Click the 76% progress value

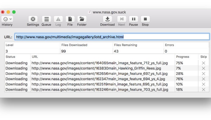click(x=179, y=79)
